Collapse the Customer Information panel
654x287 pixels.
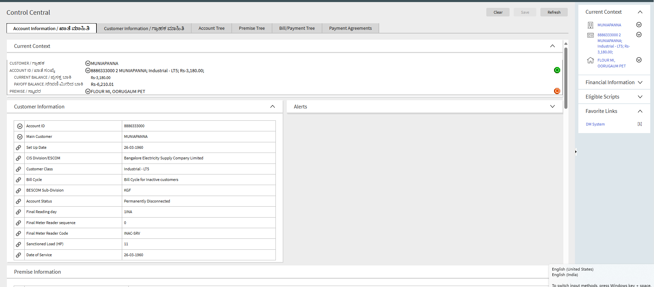[x=272, y=106]
